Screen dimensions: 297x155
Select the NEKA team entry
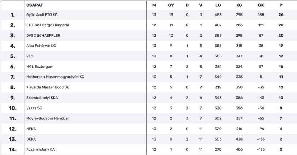click(31, 129)
